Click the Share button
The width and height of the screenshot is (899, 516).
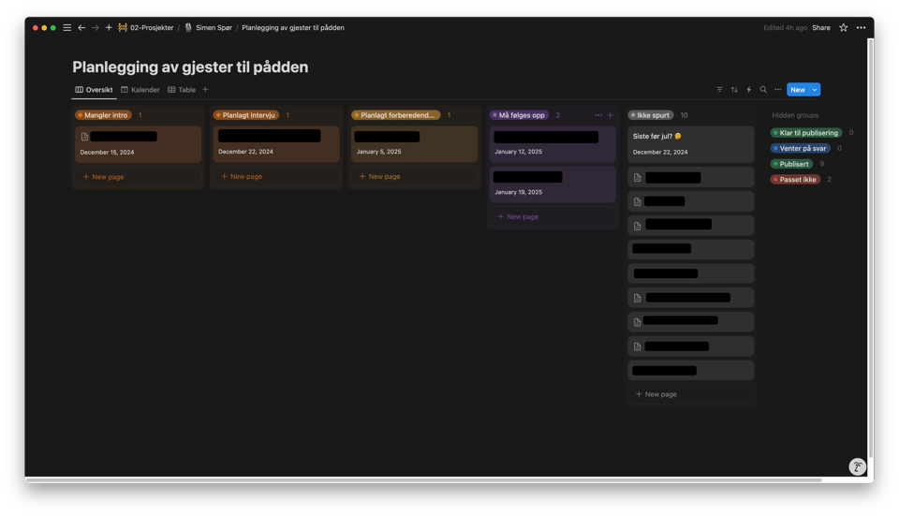(x=820, y=28)
